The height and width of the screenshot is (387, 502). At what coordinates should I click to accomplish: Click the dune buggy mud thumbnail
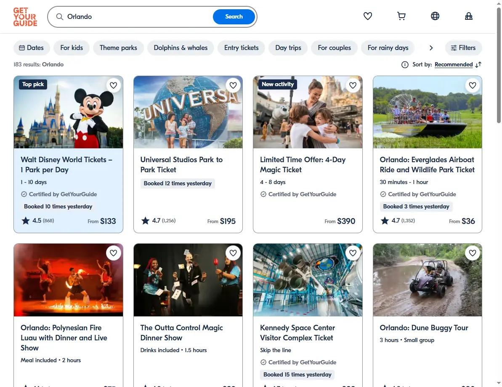pyautogui.click(x=428, y=280)
